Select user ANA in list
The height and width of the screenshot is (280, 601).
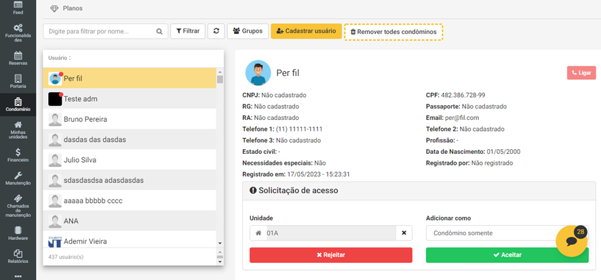click(130, 220)
